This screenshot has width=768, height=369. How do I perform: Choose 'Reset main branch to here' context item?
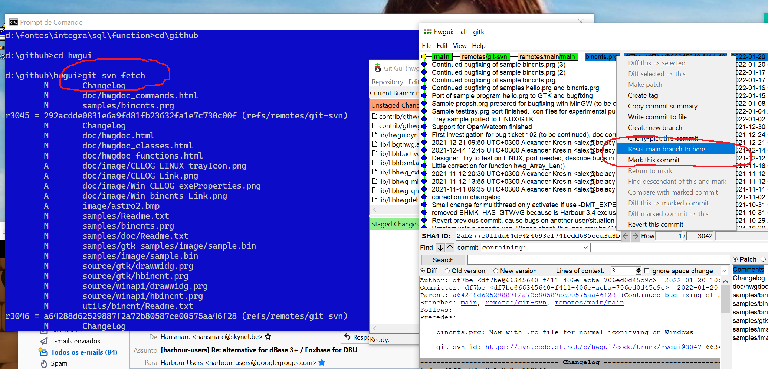[676, 149]
